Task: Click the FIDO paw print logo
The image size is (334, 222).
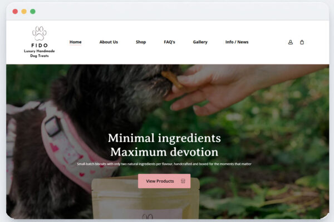Action: coord(40,33)
